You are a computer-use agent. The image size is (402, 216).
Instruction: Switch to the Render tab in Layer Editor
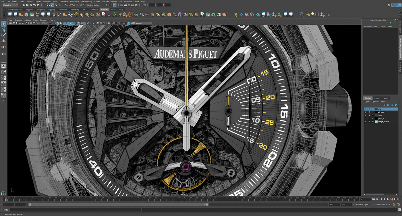377,98
